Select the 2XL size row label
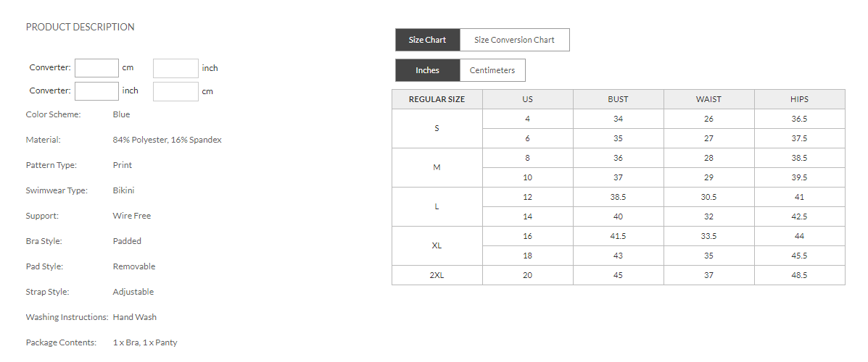This screenshot has width=868, height=362. tap(437, 275)
